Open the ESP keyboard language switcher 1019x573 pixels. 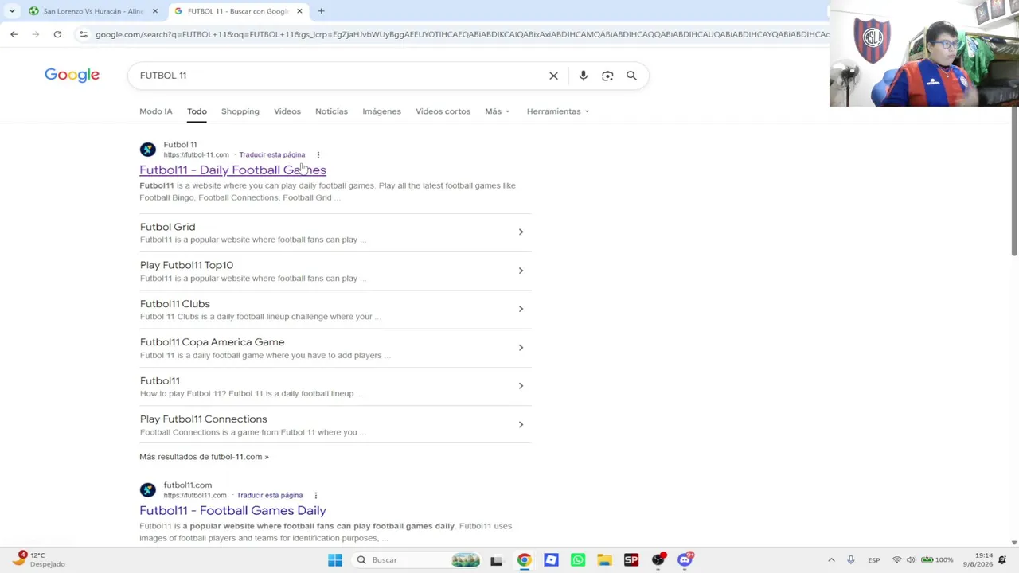pyautogui.click(x=874, y=560)
